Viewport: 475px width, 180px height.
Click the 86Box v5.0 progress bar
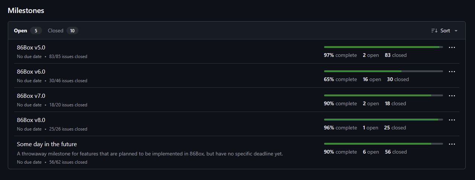(384, 47)
